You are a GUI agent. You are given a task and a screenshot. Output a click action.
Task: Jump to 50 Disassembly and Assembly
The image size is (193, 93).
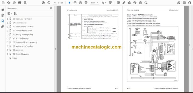pyautogui.click(x=25, y=42)
